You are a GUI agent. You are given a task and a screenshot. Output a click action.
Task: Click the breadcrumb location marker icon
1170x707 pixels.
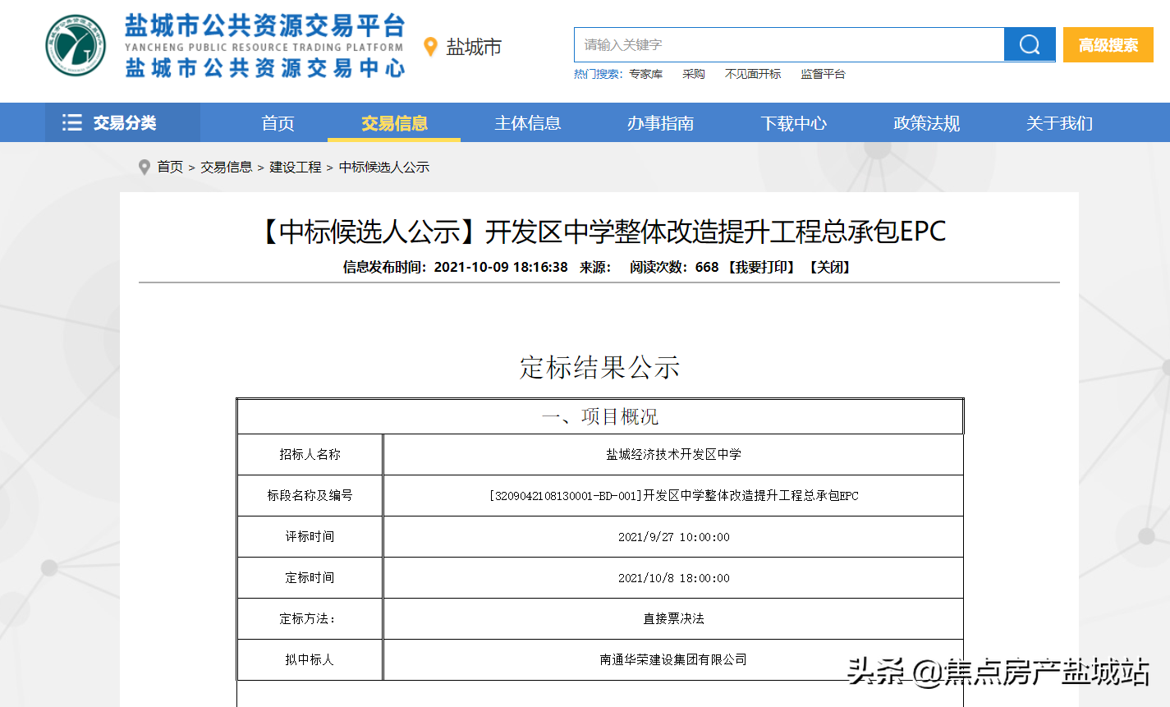point(145,168)
